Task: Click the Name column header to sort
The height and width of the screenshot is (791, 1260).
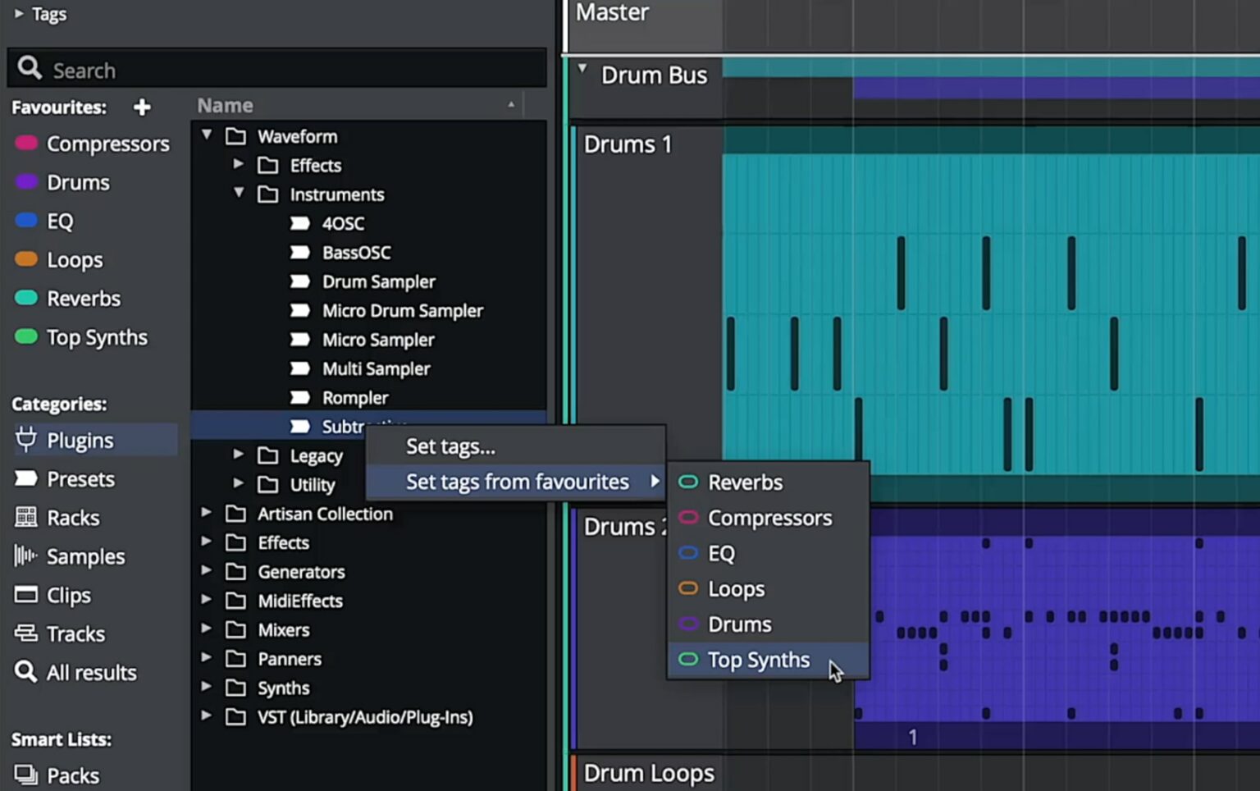Action: 225,105
